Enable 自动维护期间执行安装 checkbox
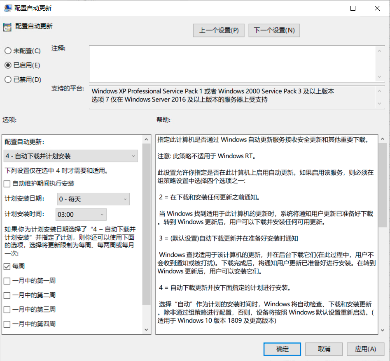Viewport: 390px width, 361px height. tap(7, 184)
